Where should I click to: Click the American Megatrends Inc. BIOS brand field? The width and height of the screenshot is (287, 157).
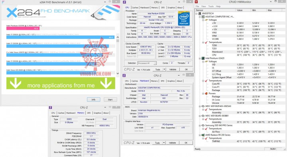click(x=164, y=110)
